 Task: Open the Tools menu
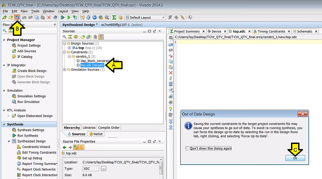(x=35, y=11)
